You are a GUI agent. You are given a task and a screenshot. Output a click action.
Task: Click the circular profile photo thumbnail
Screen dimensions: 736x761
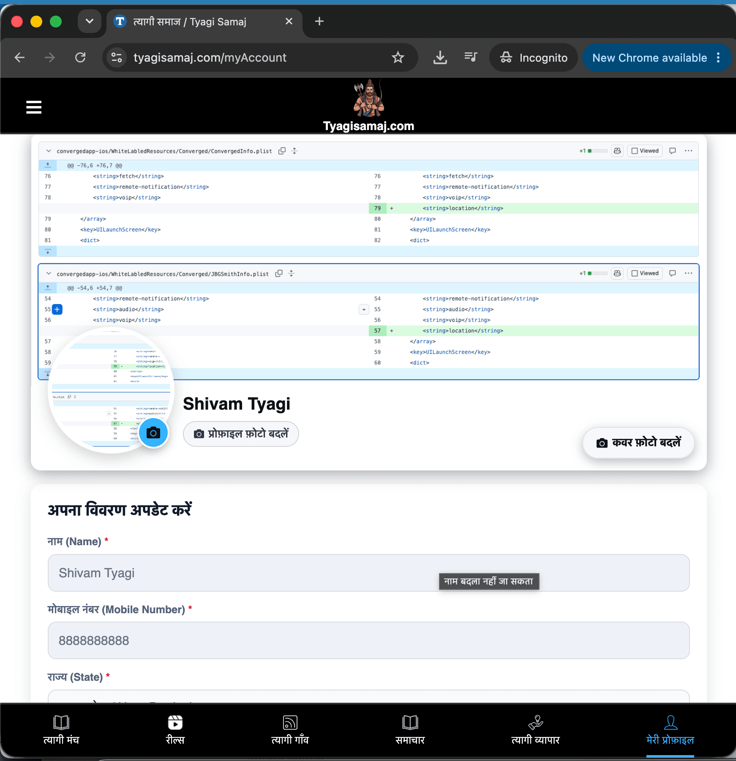111,390
